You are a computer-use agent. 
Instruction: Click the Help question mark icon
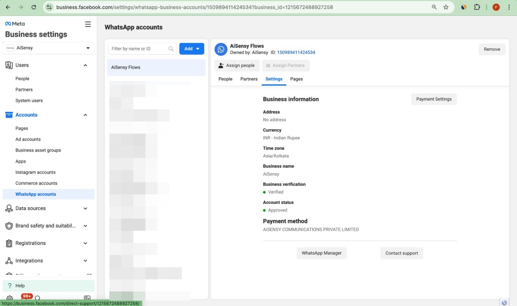click(x=10, y=286)
